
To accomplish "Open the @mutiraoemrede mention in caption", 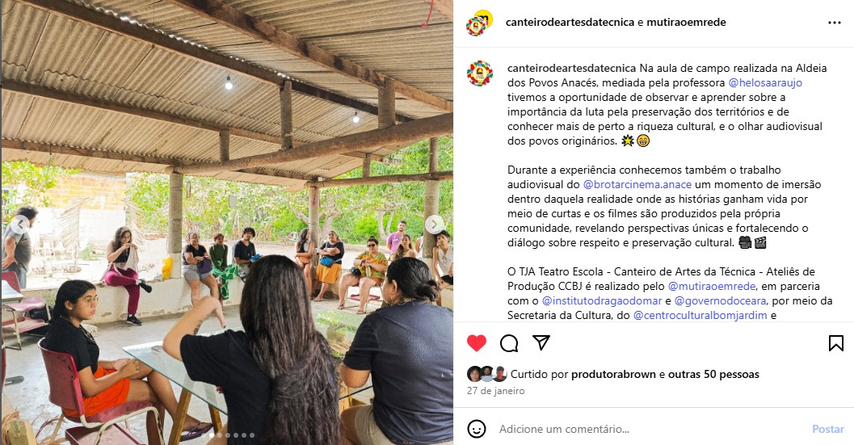I will point(711,286).
